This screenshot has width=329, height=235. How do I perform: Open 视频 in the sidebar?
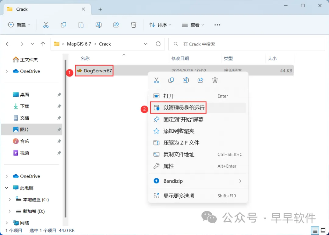tap(21, 153)
